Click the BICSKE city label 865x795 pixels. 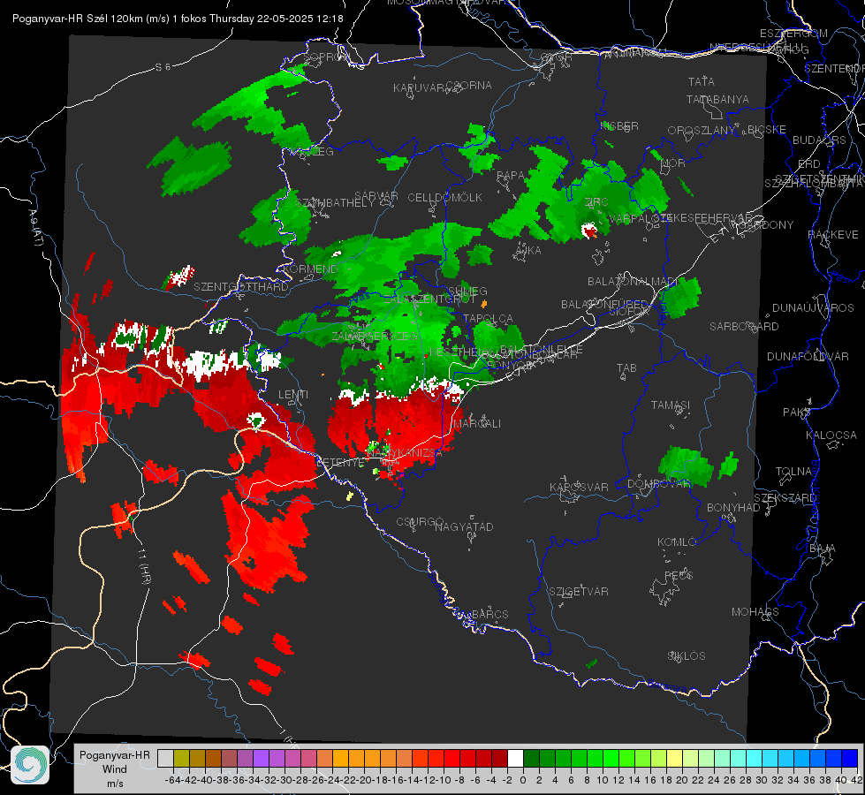tap(767, 130)
